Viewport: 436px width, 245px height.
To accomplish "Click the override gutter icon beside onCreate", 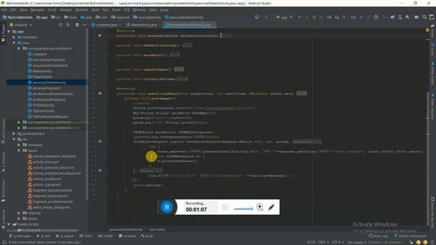I will (100, 35).
